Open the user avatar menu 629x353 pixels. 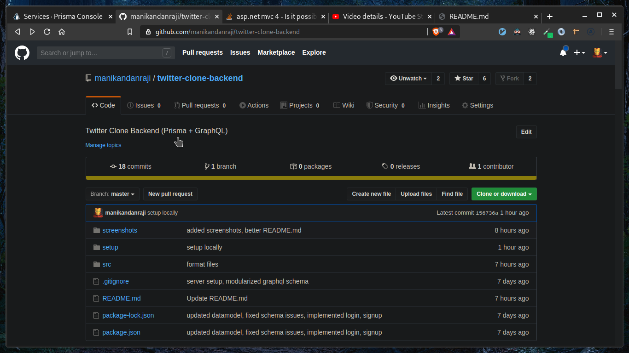pyautogui.click(x=600, y=52)
